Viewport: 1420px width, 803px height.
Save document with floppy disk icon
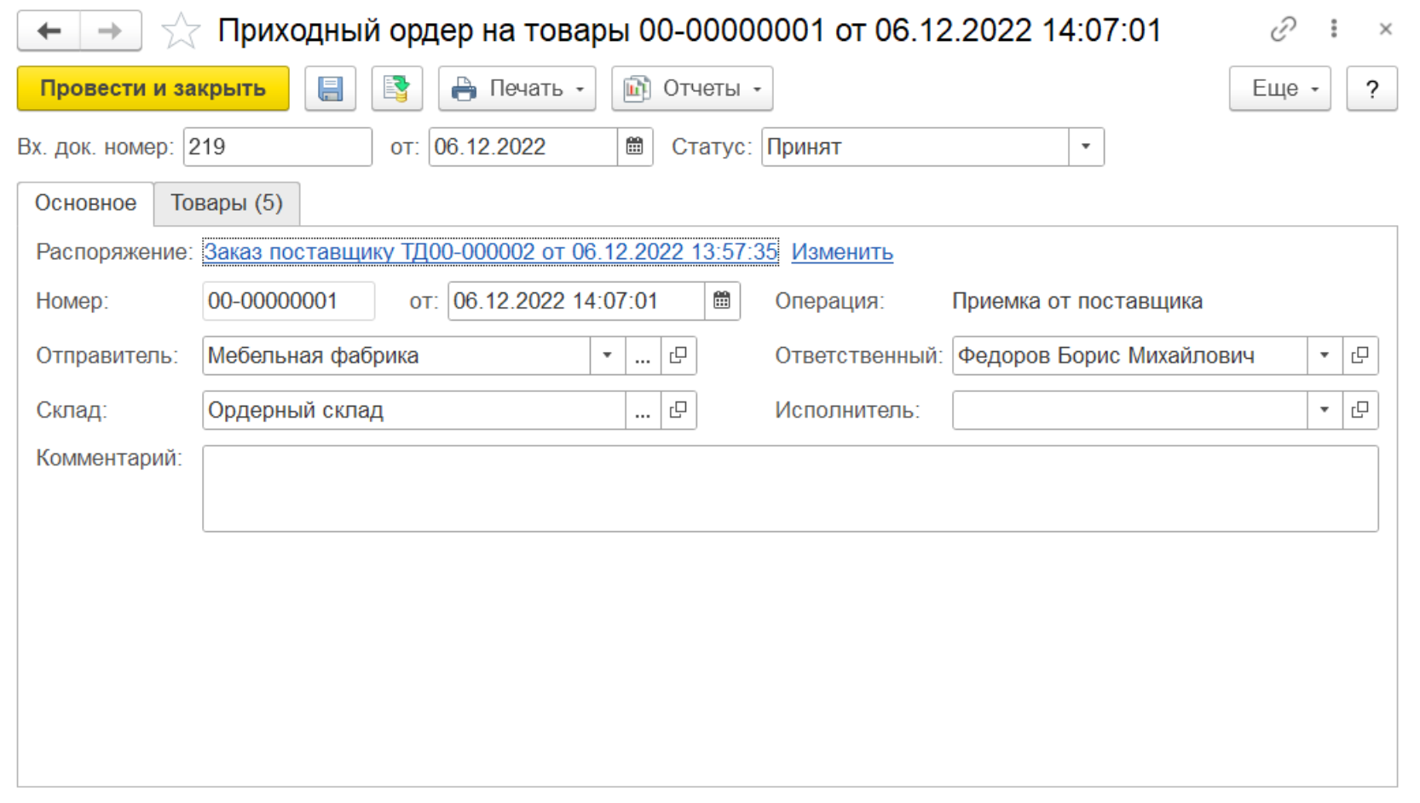click(x=330, y=89)
